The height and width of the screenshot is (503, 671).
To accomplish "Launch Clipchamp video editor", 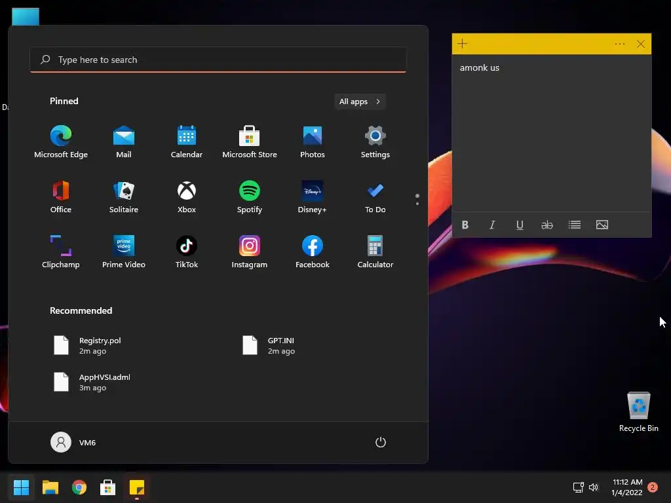I will (x=61, y=252).
